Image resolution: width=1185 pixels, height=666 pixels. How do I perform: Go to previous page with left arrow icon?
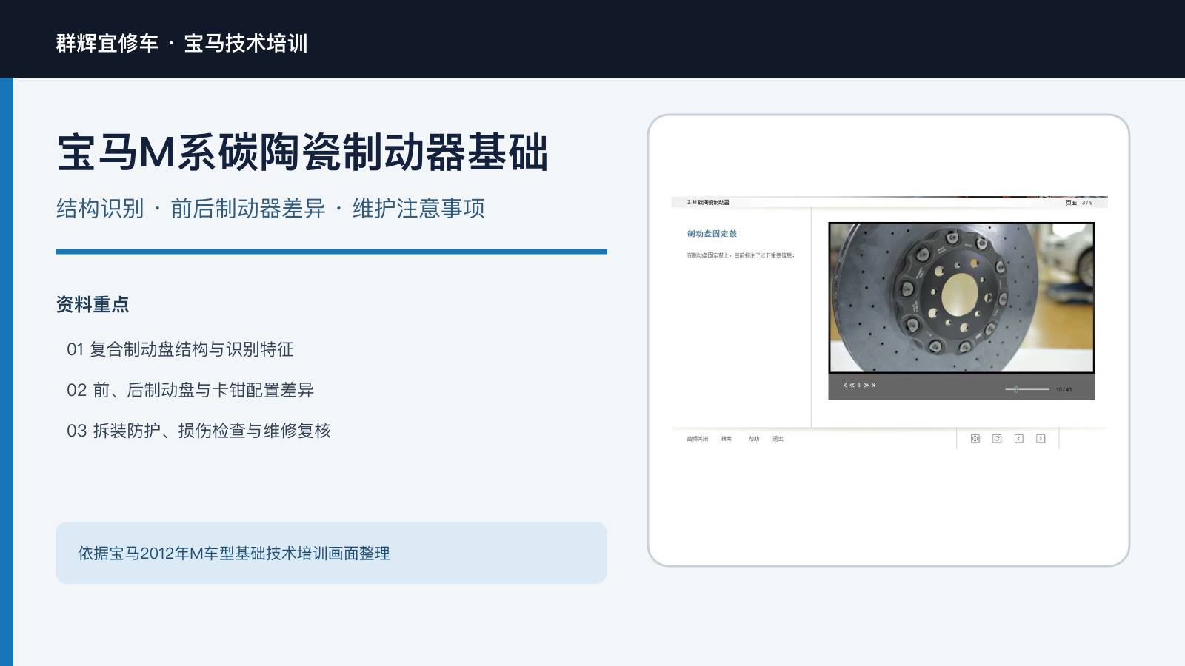pyautogui.click(x=1019, y=439)
